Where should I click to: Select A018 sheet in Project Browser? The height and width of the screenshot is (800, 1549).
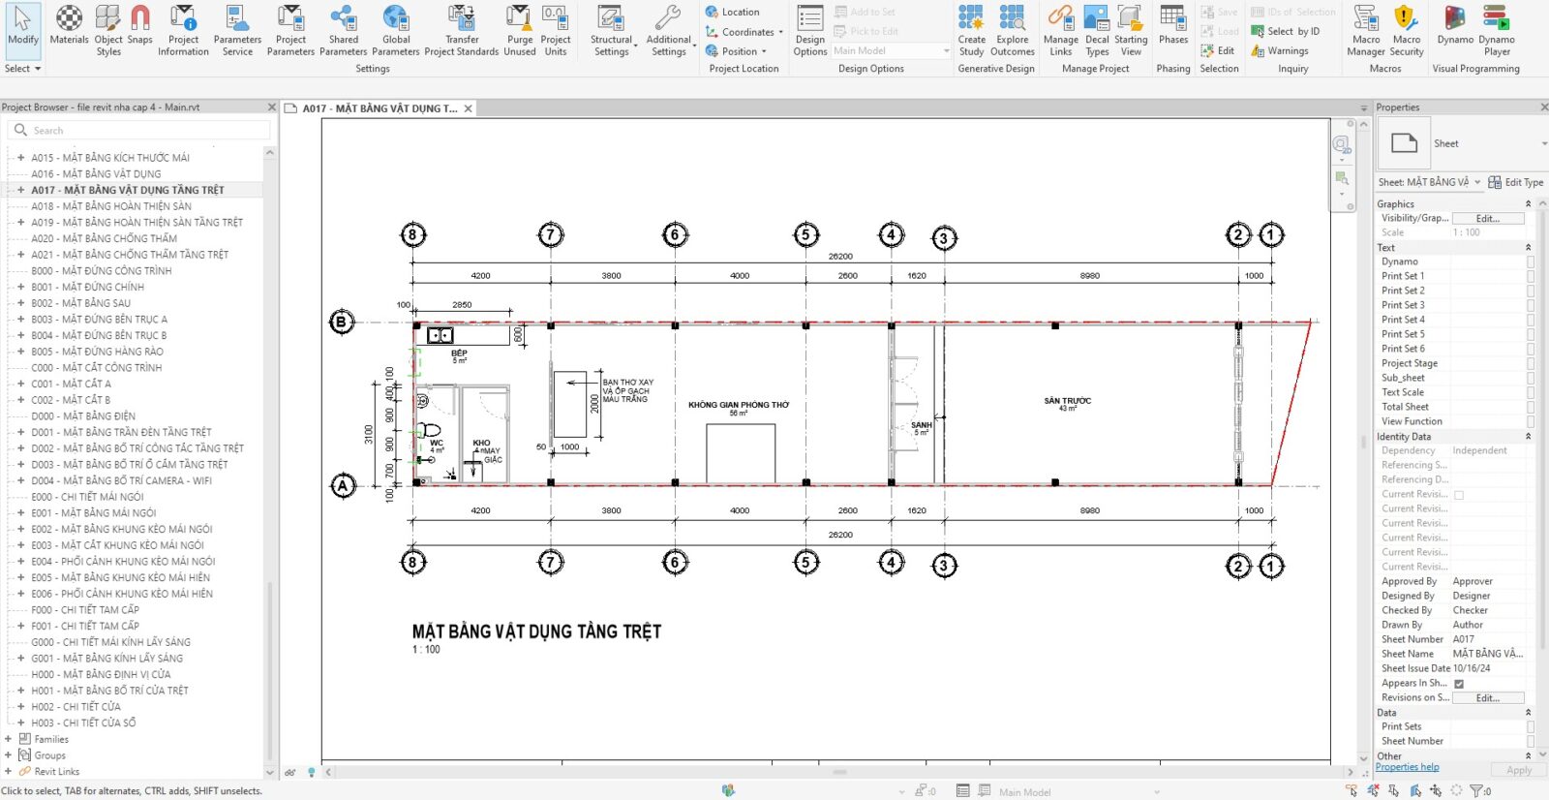coord(111,206)
